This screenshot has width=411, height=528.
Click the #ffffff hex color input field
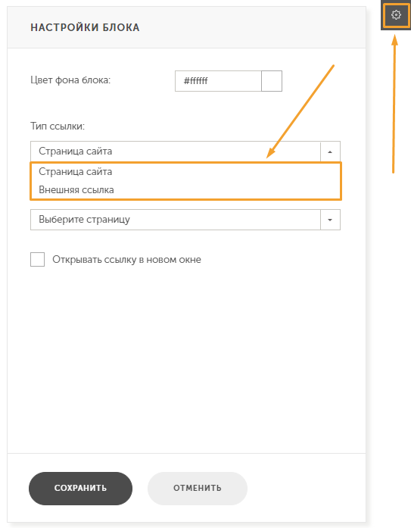click(x=218, y=81)
